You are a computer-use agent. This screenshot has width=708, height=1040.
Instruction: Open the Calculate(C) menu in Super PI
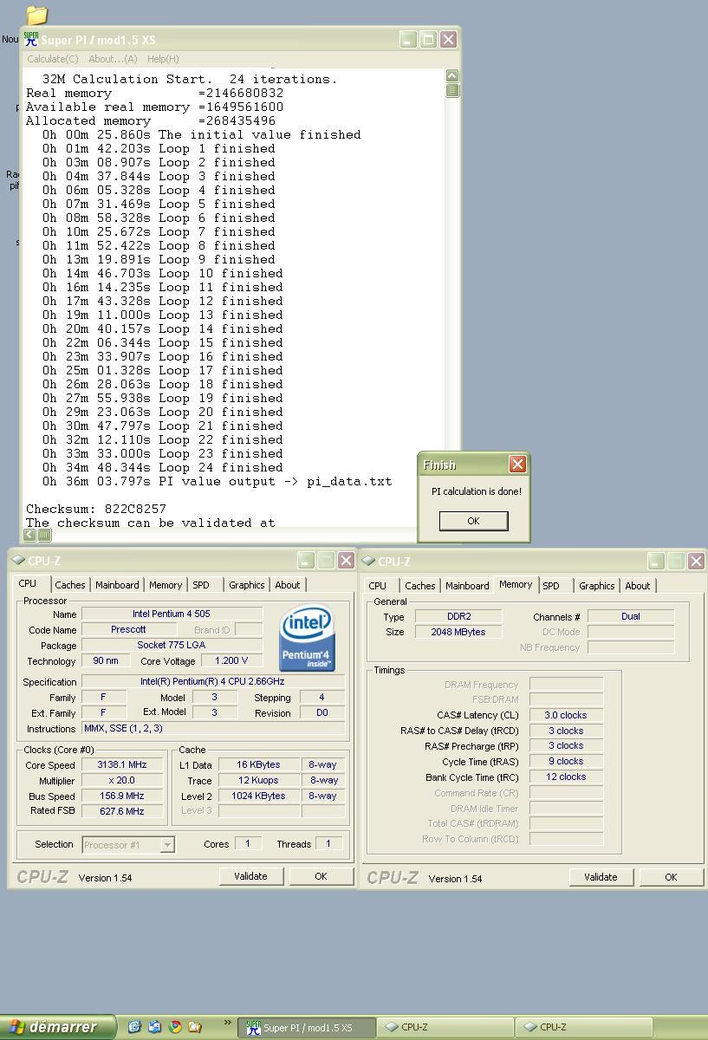[x=53, y=59]
